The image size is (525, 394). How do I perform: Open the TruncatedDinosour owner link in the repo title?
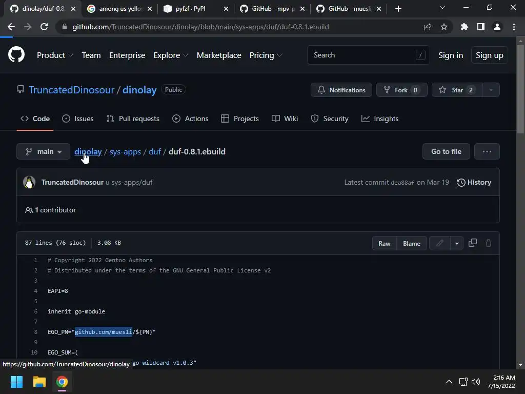click(71, 90)
